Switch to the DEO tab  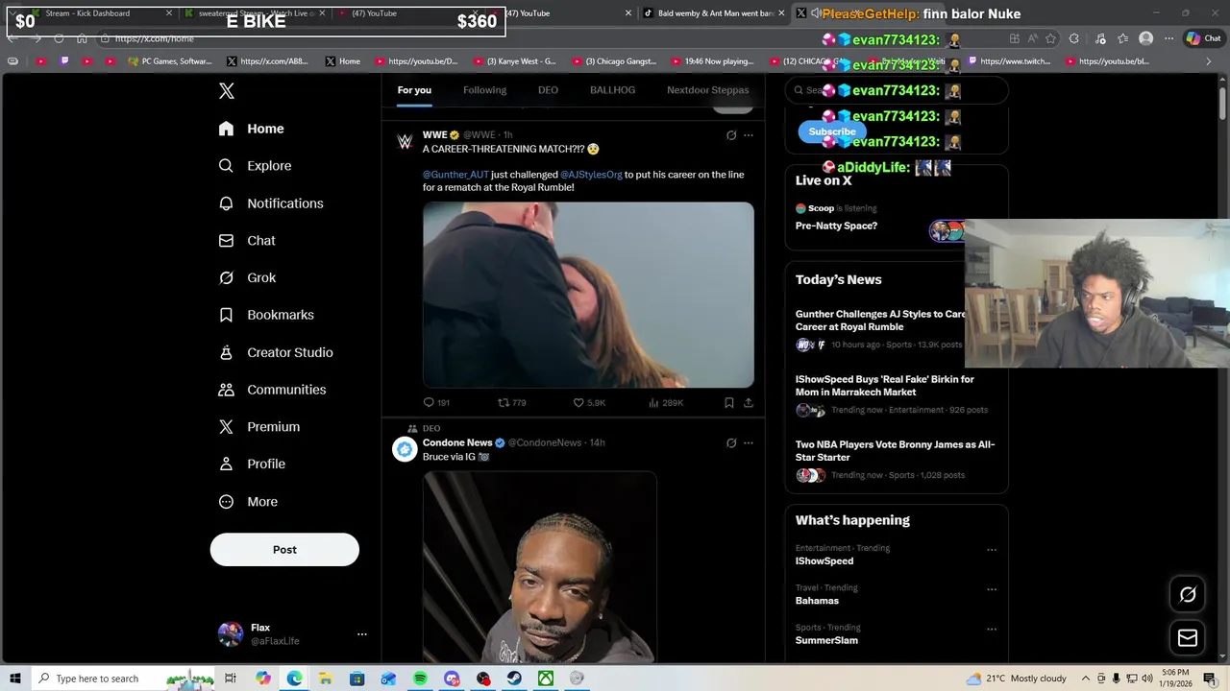click(x=548, y=90)
